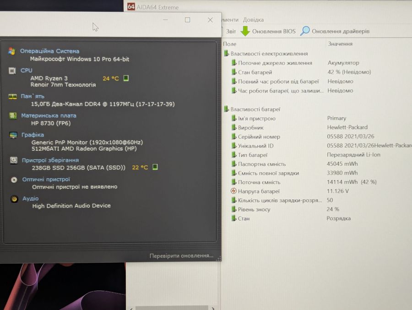Image resolution: width=412 pixels, height=310 pixels.
Task: Click the green CPU temperature indicator square
Action: 126,78
